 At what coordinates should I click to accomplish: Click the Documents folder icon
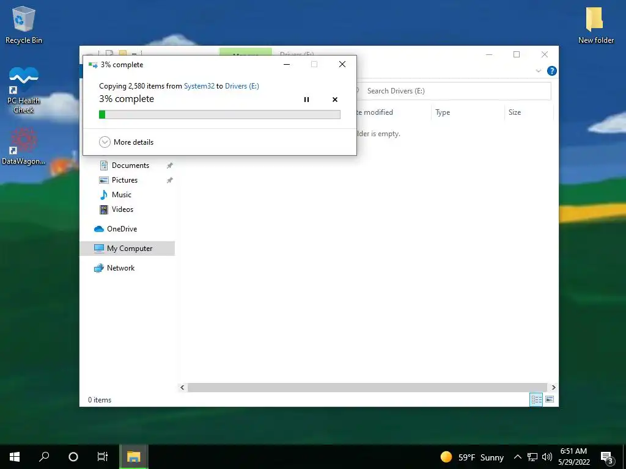coord(104,165)
